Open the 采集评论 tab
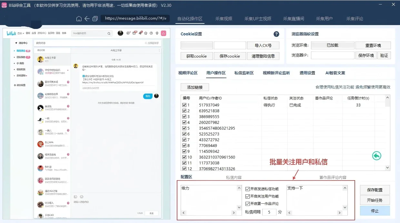Image resolution: width=400 pixels, height=223 pixels. click(355, 19)
